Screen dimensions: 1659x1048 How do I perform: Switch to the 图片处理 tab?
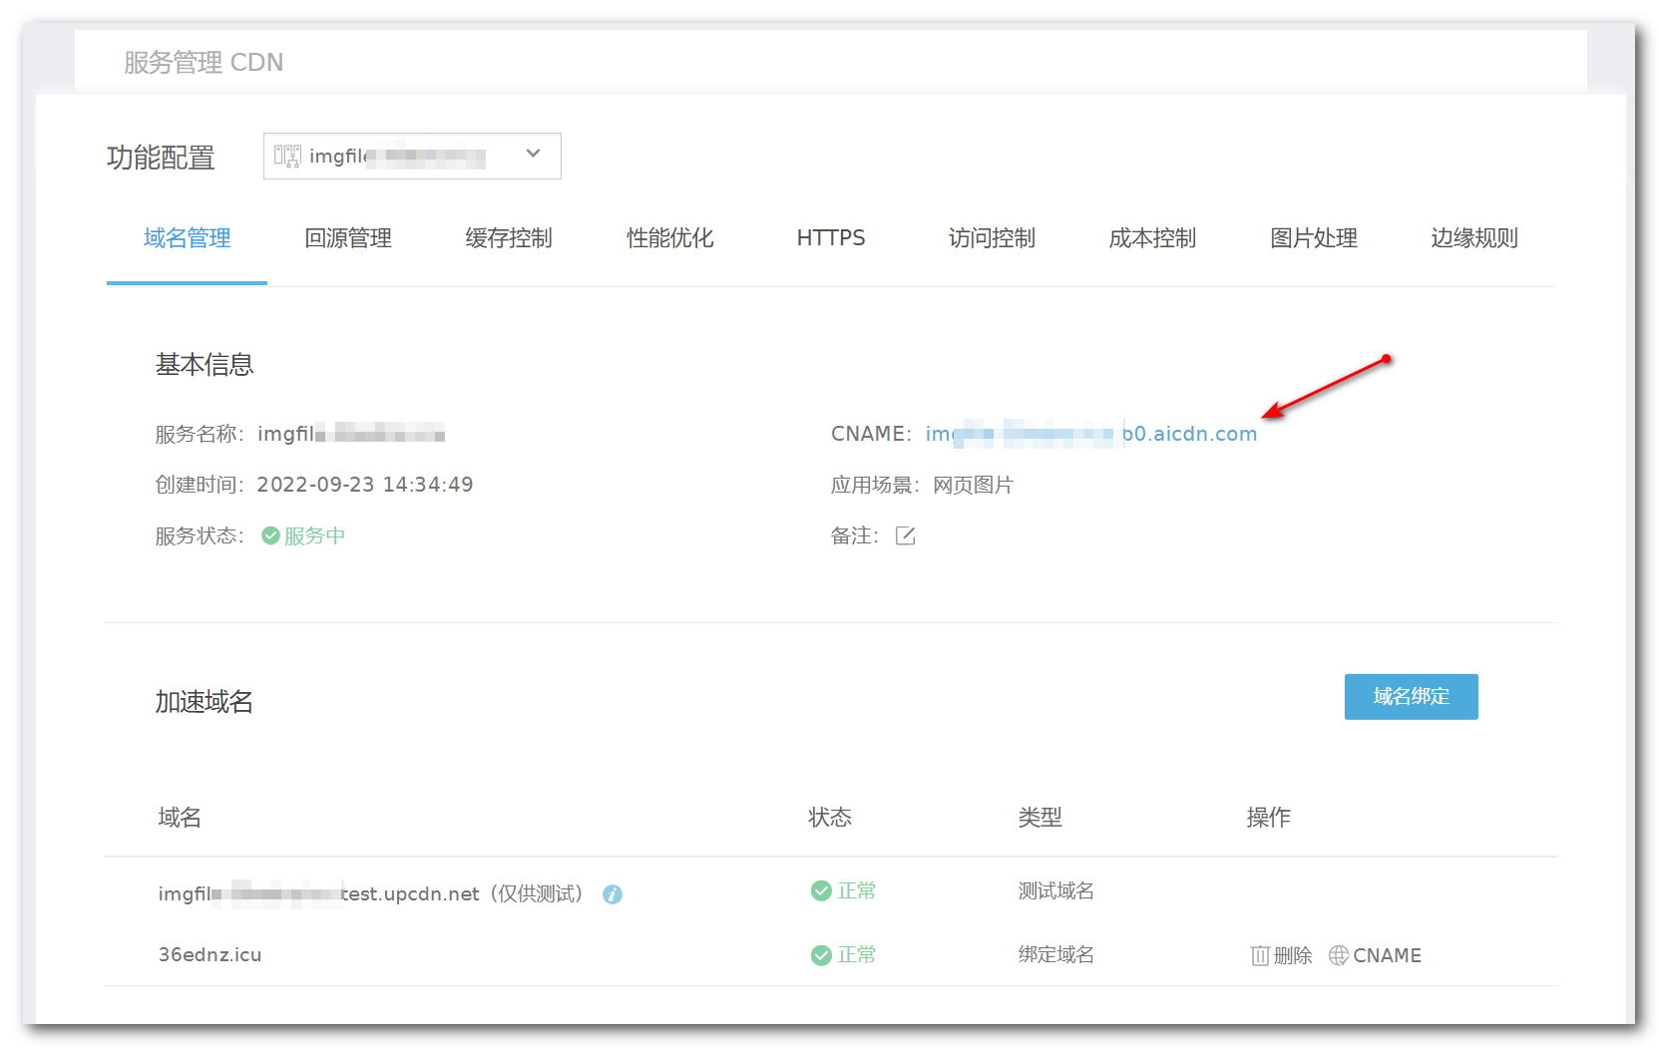tap(1313, 238)
